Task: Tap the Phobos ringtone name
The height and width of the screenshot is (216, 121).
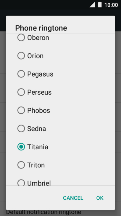Action: [38, 110]
